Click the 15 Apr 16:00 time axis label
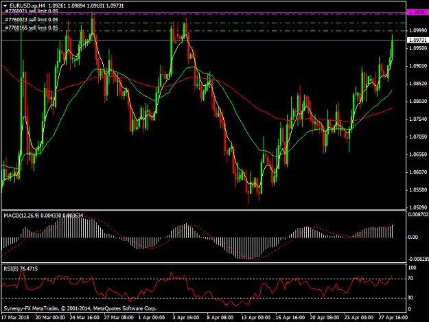Viewport: 429px width, 322px height. coord(290,318)
